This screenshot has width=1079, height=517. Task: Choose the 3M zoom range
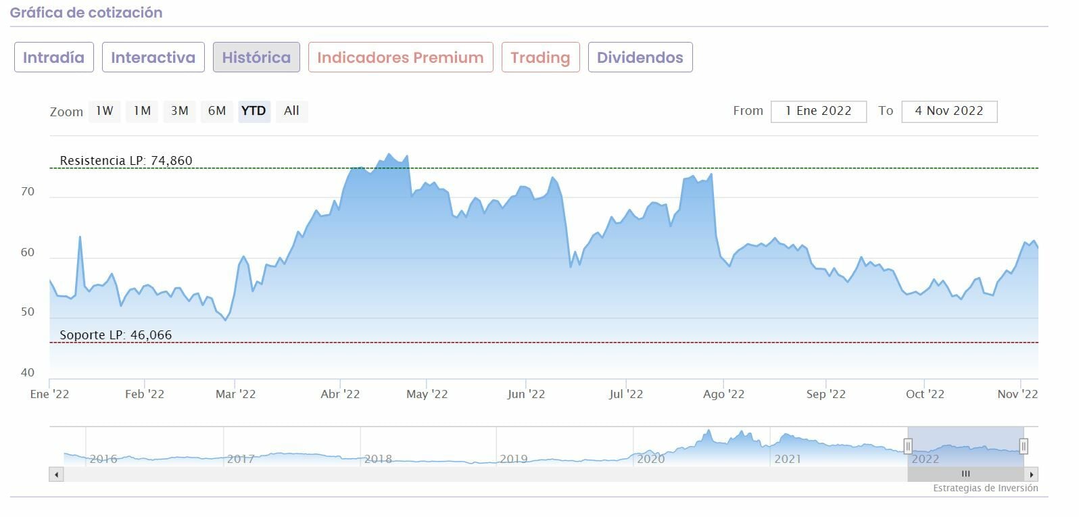tap(179, 111)
